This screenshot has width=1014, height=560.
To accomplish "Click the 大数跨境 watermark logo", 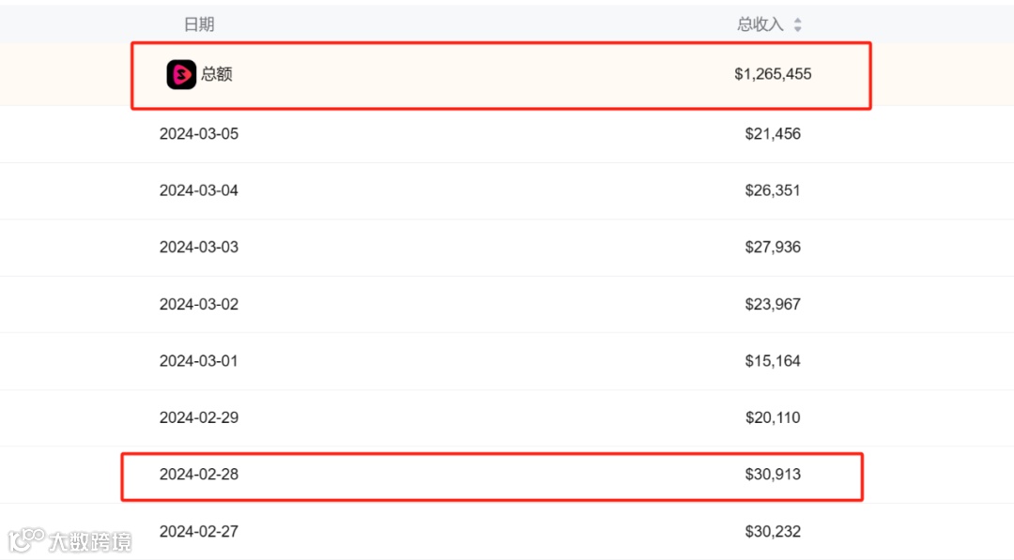I will (69, 540).
